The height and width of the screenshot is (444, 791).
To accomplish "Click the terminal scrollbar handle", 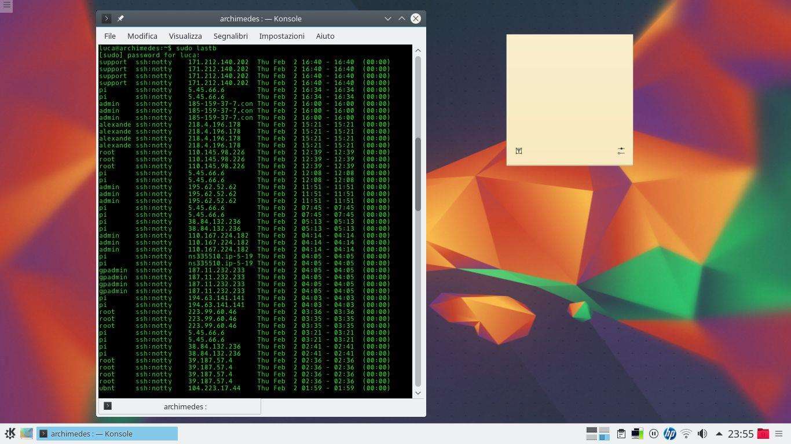I will 418,173.
